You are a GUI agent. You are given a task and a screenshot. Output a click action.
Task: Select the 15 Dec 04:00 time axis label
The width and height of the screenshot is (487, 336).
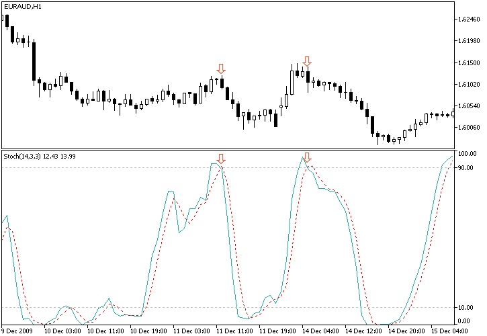point(449,331)
